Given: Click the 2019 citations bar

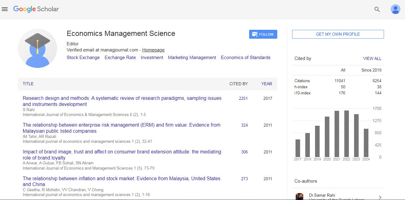Looking at the screenshot, I should pyautogui.click(x=317, y=141).
